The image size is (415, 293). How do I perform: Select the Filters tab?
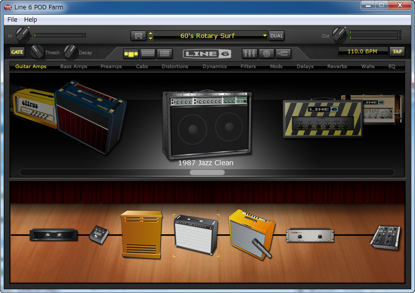[x=248, y=67]
